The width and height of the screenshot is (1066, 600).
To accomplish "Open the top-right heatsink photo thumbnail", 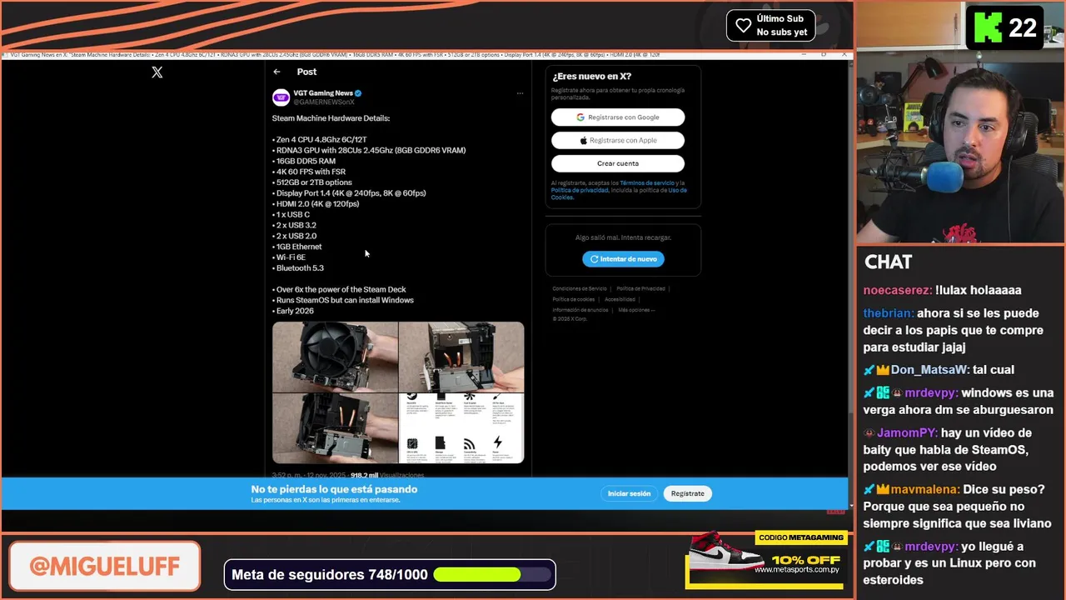I will (x=461, y=357).
